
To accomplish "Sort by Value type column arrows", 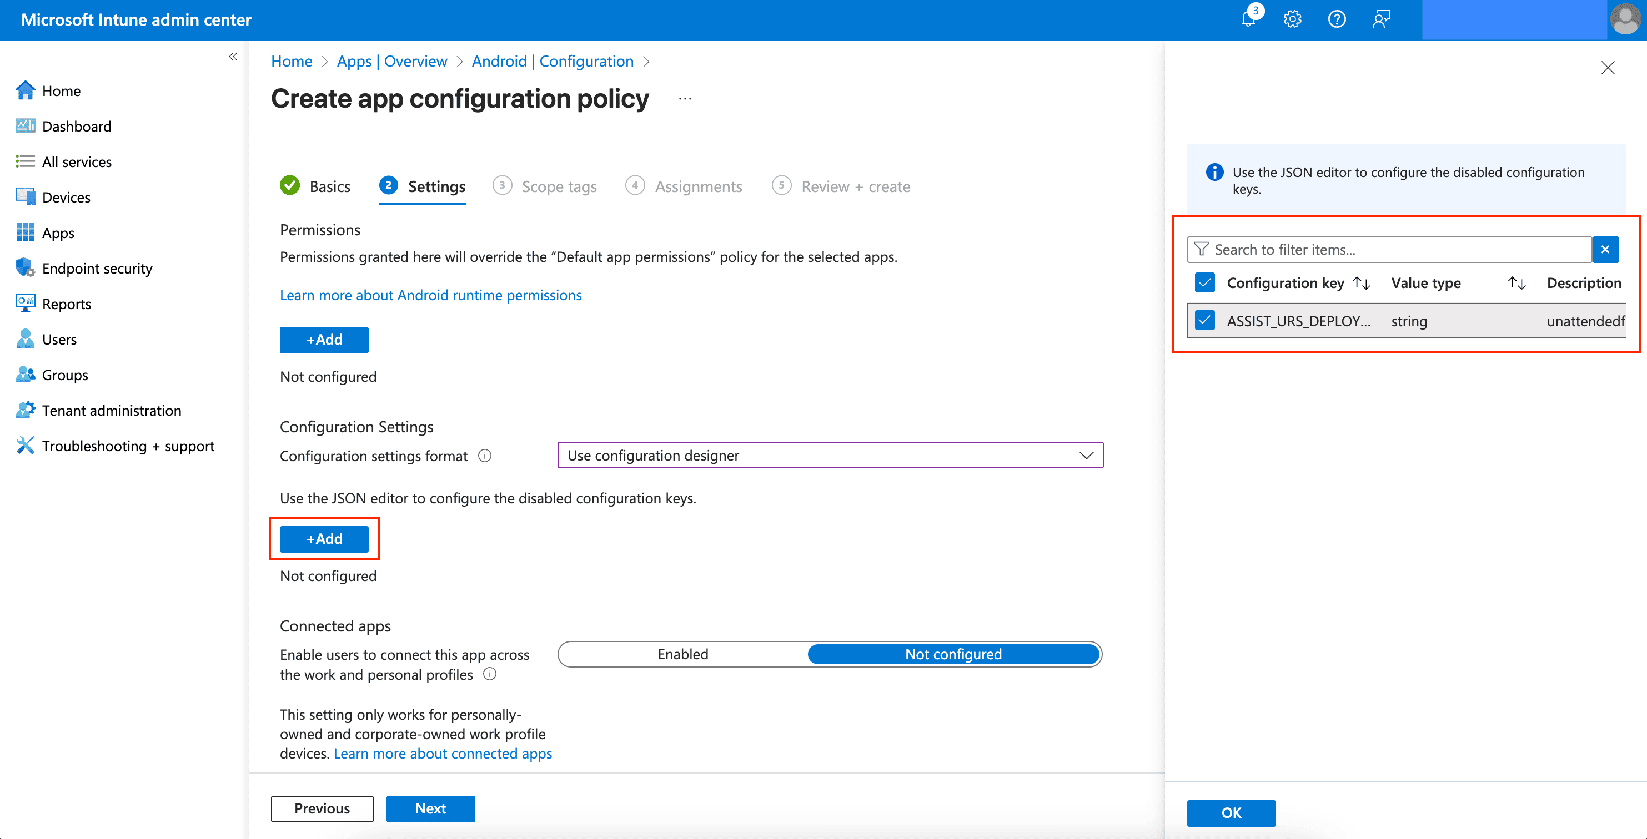I will [x=1517, y=283].
